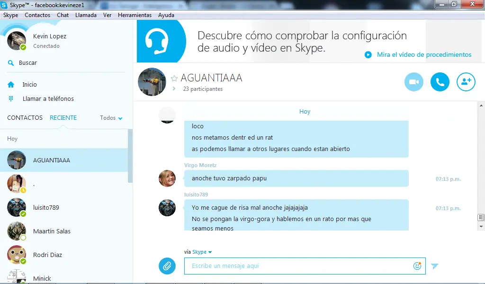Click luisito789 sender name in chat

(196, 195)
